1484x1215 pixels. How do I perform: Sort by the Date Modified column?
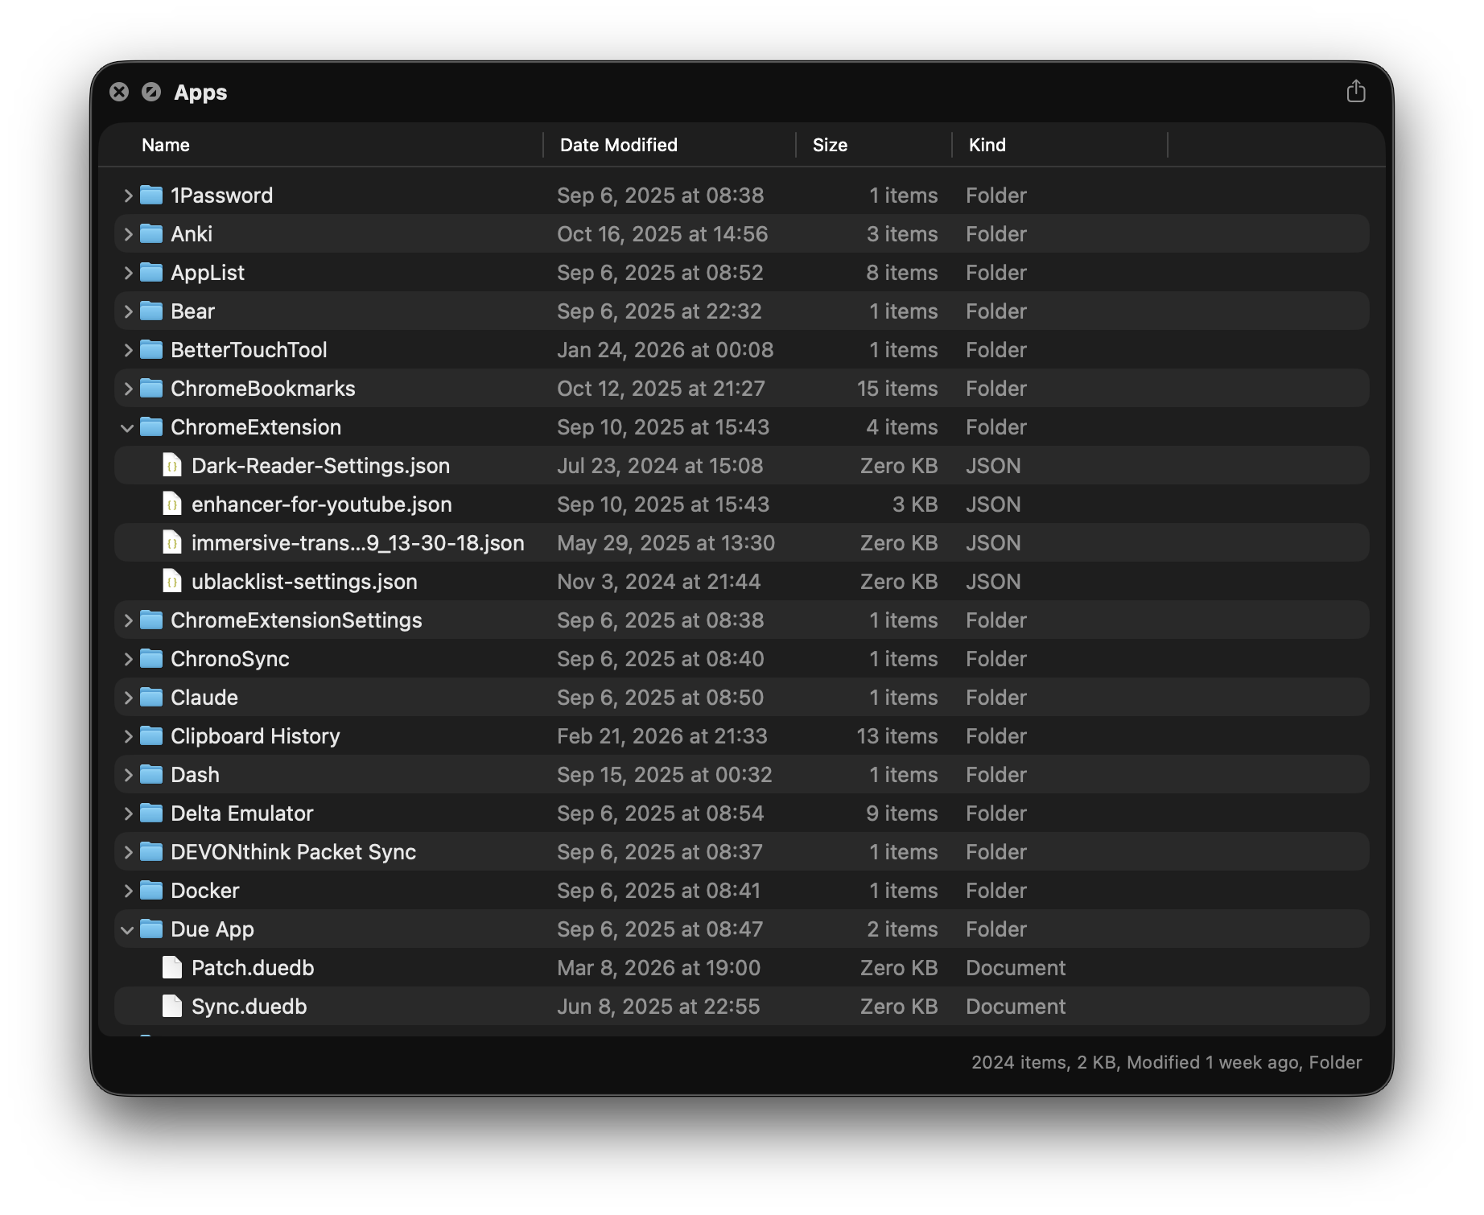[x=617, y=145]
